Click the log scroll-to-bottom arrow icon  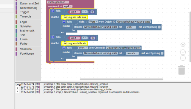coord(17,91)
